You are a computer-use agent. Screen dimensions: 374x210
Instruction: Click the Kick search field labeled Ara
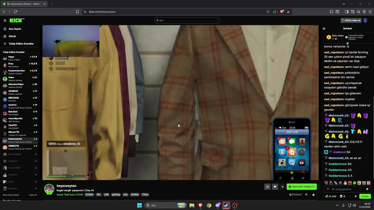[x=187, y=20]
